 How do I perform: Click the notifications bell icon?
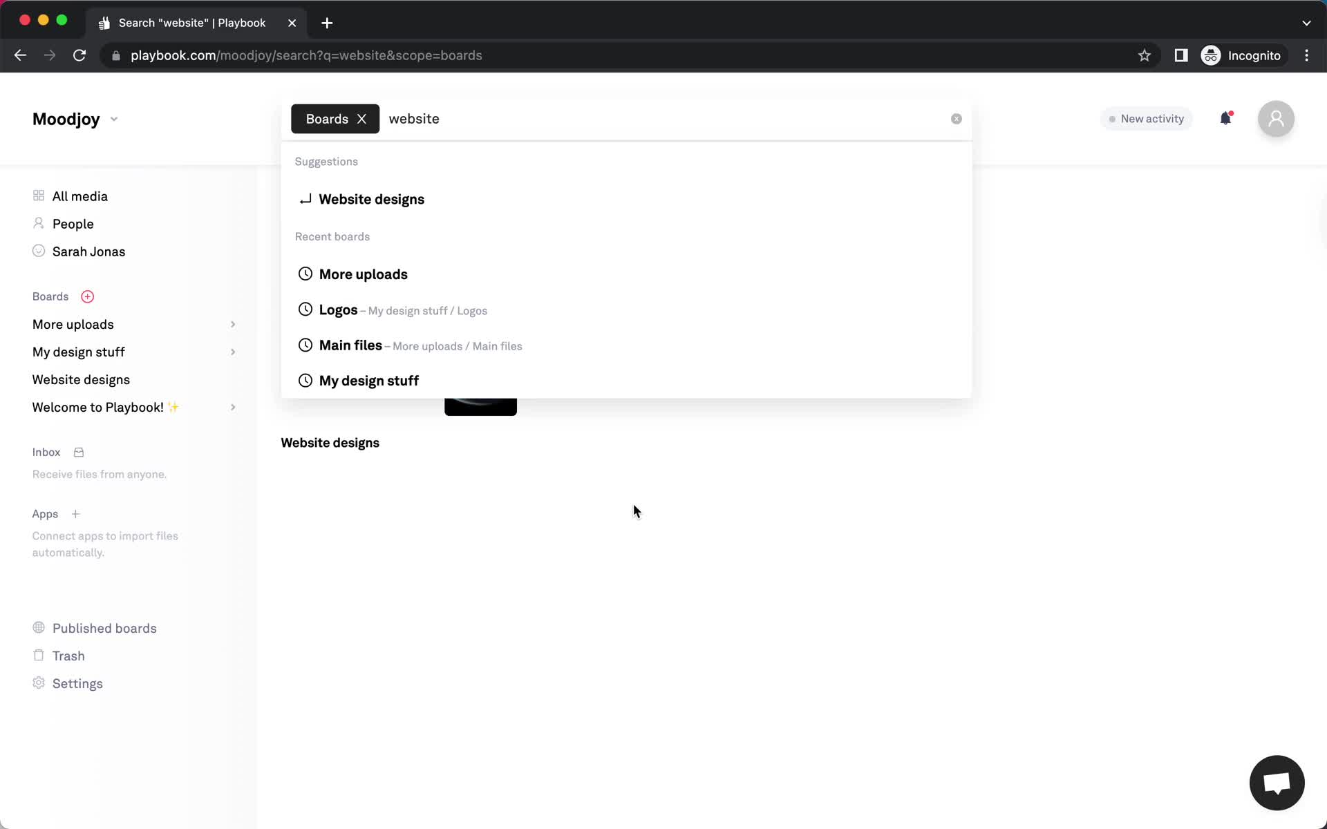tap(1225, 118)
